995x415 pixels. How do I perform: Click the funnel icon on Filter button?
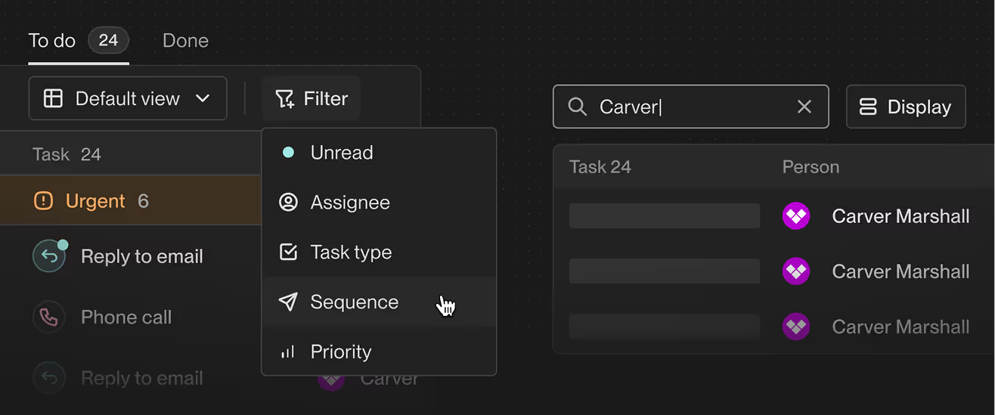(x=284, y=98)
